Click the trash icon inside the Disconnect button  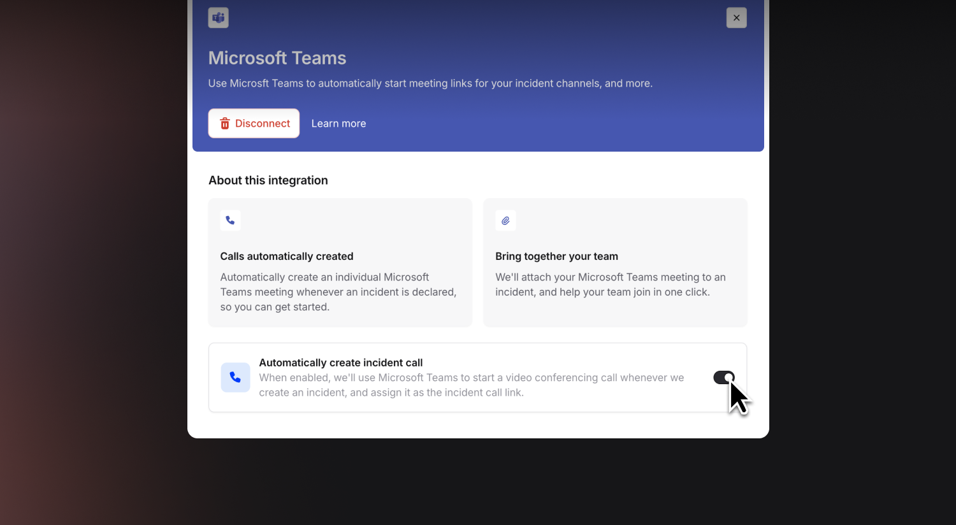pos(225,123)
